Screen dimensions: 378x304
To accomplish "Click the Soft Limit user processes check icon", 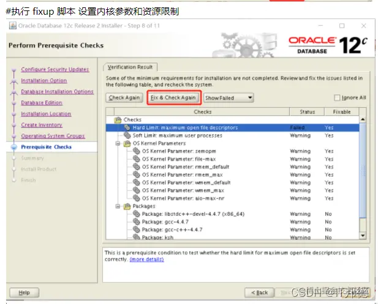I will point(127,135).
